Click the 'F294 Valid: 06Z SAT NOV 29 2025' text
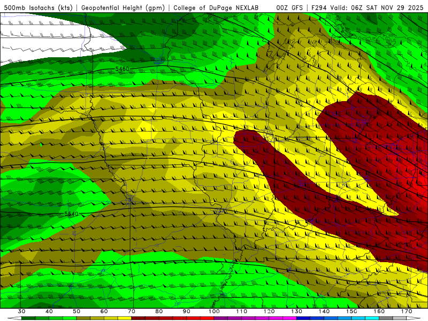The width and height of the screenshot is (428, 321). pos(367,8)
